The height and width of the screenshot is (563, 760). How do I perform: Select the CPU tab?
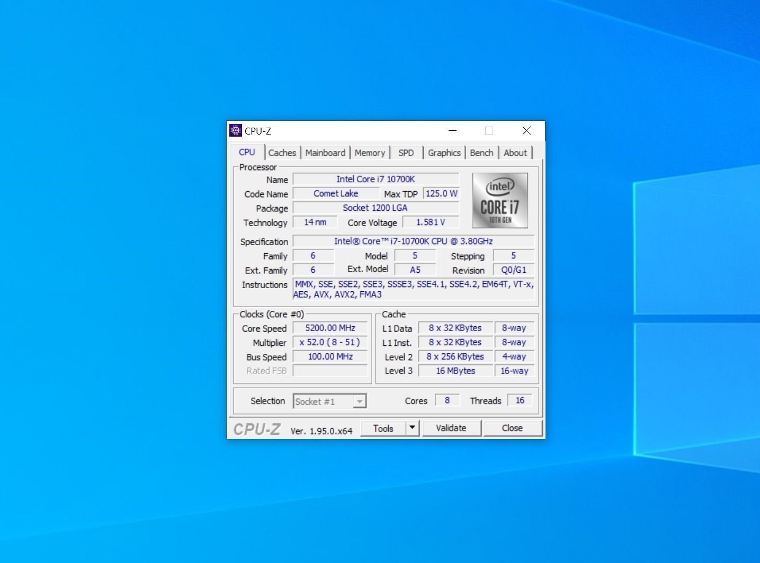[247, 152]
